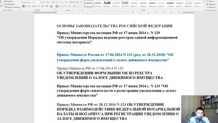The width and height of the screenshot is (218, 123).
Task: Toggle strikethrough formatting
Action: point(33,6)
